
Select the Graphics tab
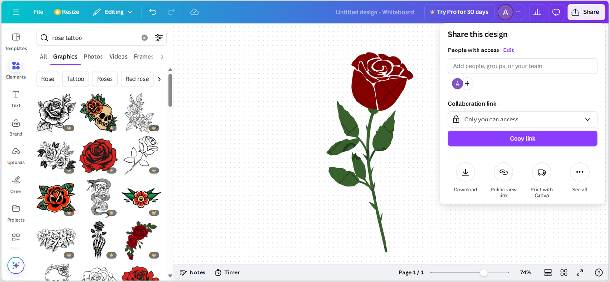[x=65, y=56]
